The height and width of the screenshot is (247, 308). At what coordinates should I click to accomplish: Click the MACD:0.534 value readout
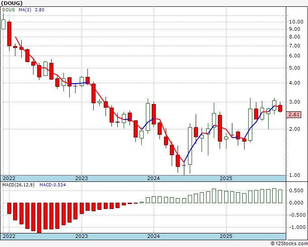click(52, 185)
